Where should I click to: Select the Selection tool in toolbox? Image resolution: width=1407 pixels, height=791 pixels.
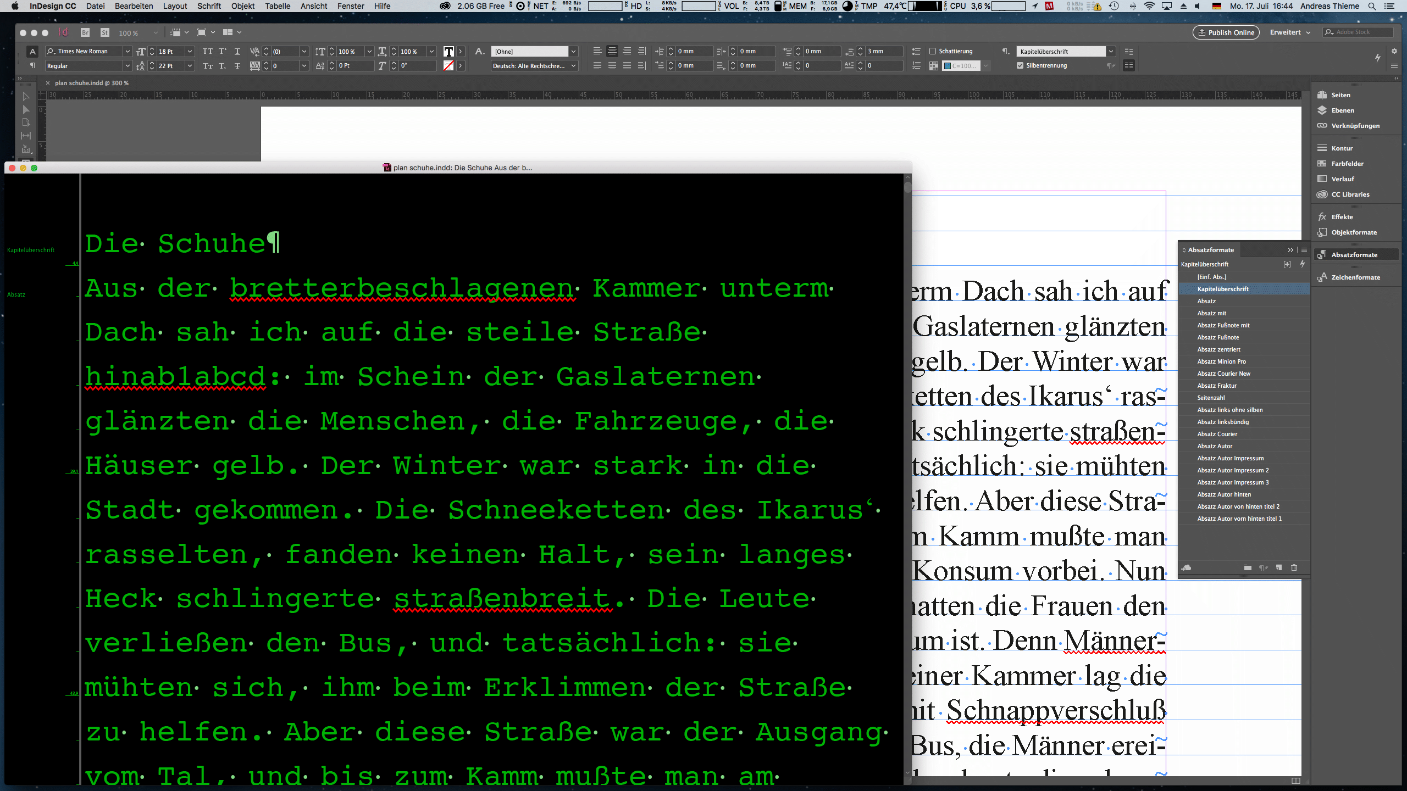[x=26, y=97]
